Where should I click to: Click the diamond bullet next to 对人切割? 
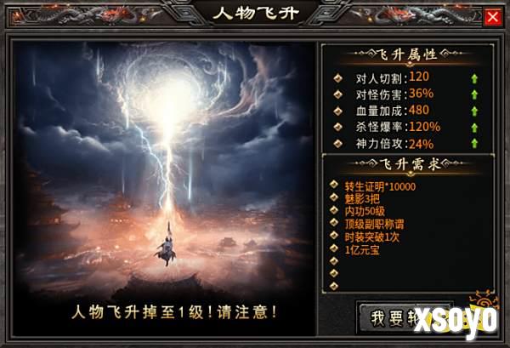pos(338,78)
